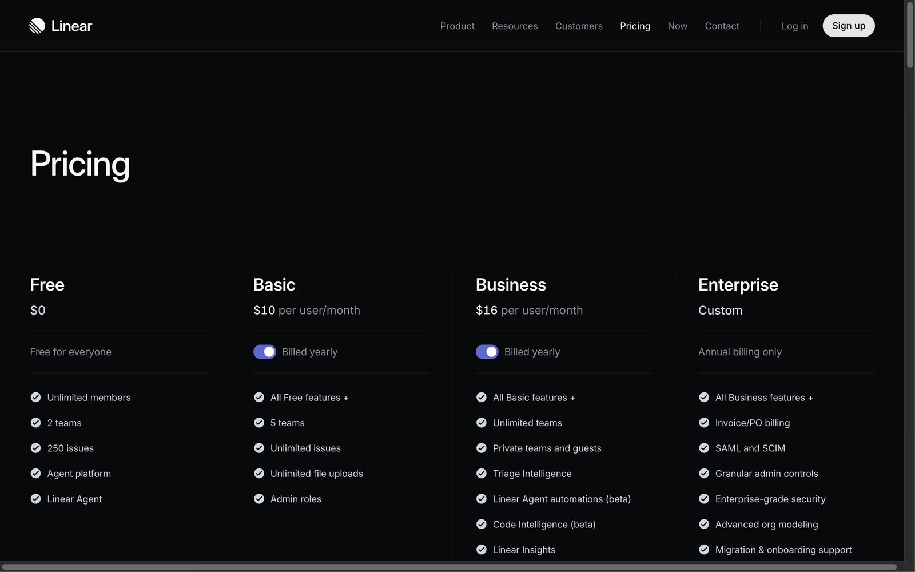Image resolution: width=915 pixels, height=572 pixels.
Task: Click the checkmark beside All Business features +
Action: (x=704, y=397)
